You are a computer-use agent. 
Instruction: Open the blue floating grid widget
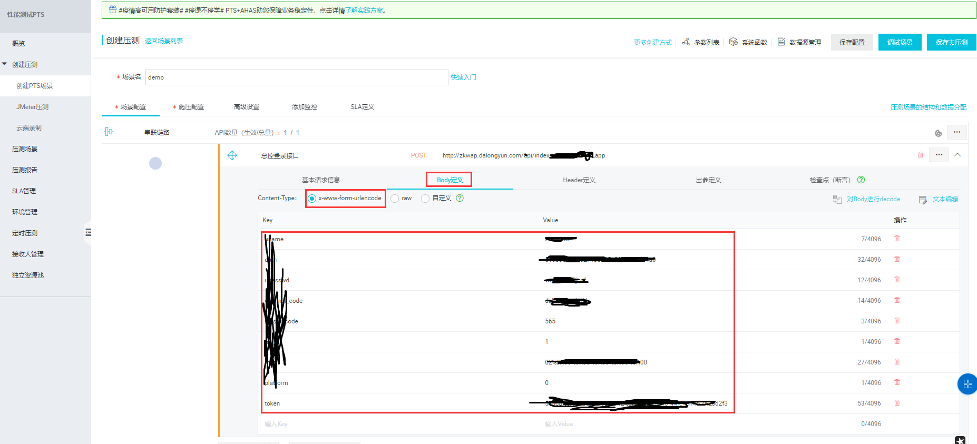click(x=968, y=384)
